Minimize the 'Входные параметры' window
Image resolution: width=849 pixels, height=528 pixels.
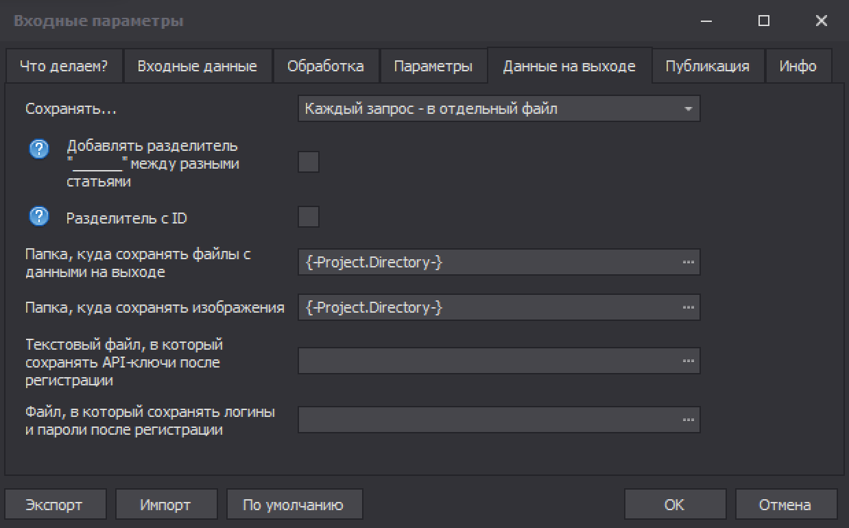(707, 21)
